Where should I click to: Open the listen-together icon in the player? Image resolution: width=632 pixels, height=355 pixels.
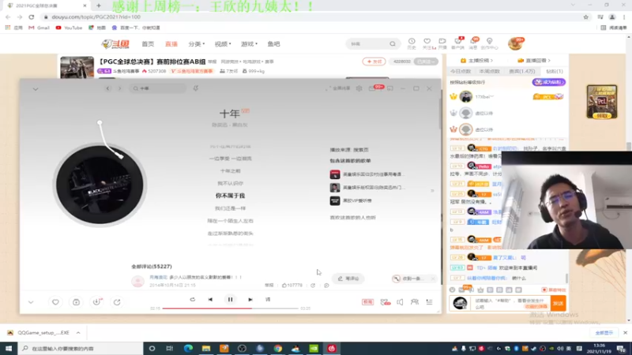(x=414, y=302)
